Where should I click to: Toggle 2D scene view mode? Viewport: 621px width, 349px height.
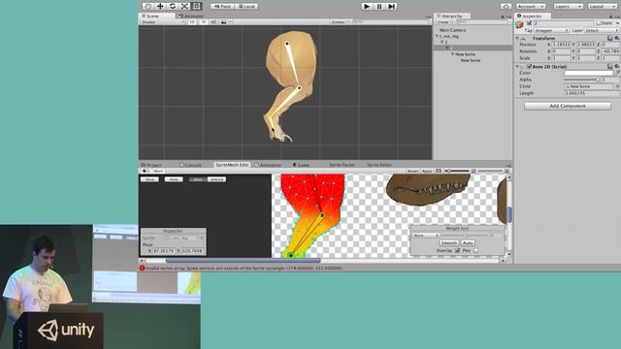(192, 22)
